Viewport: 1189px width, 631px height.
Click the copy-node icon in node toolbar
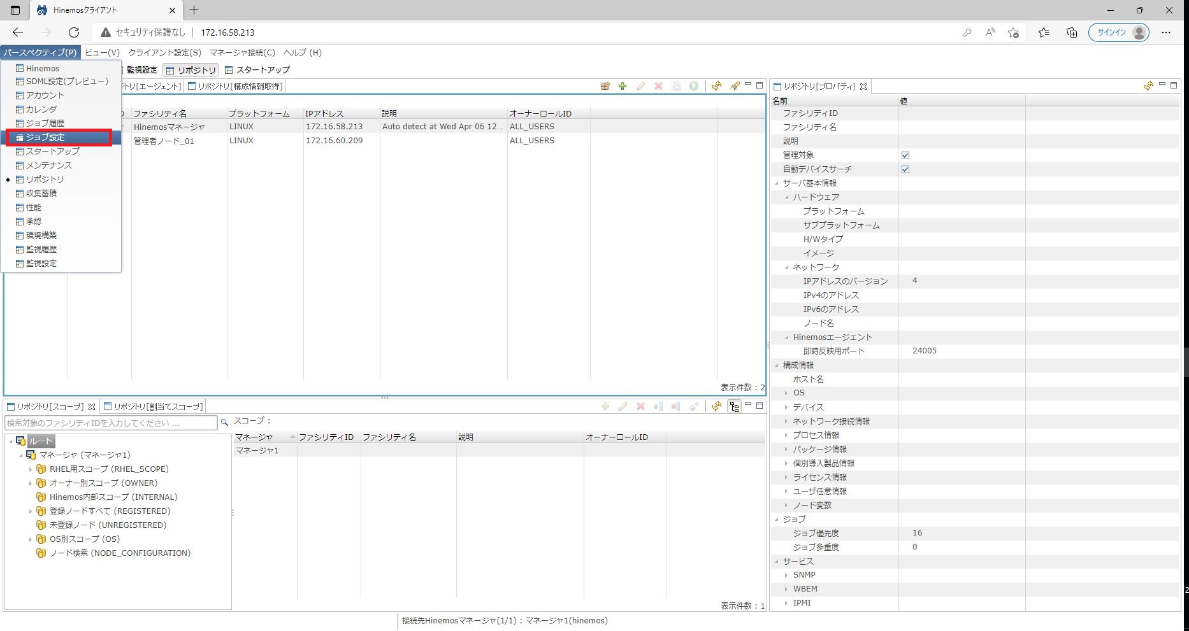676,86
